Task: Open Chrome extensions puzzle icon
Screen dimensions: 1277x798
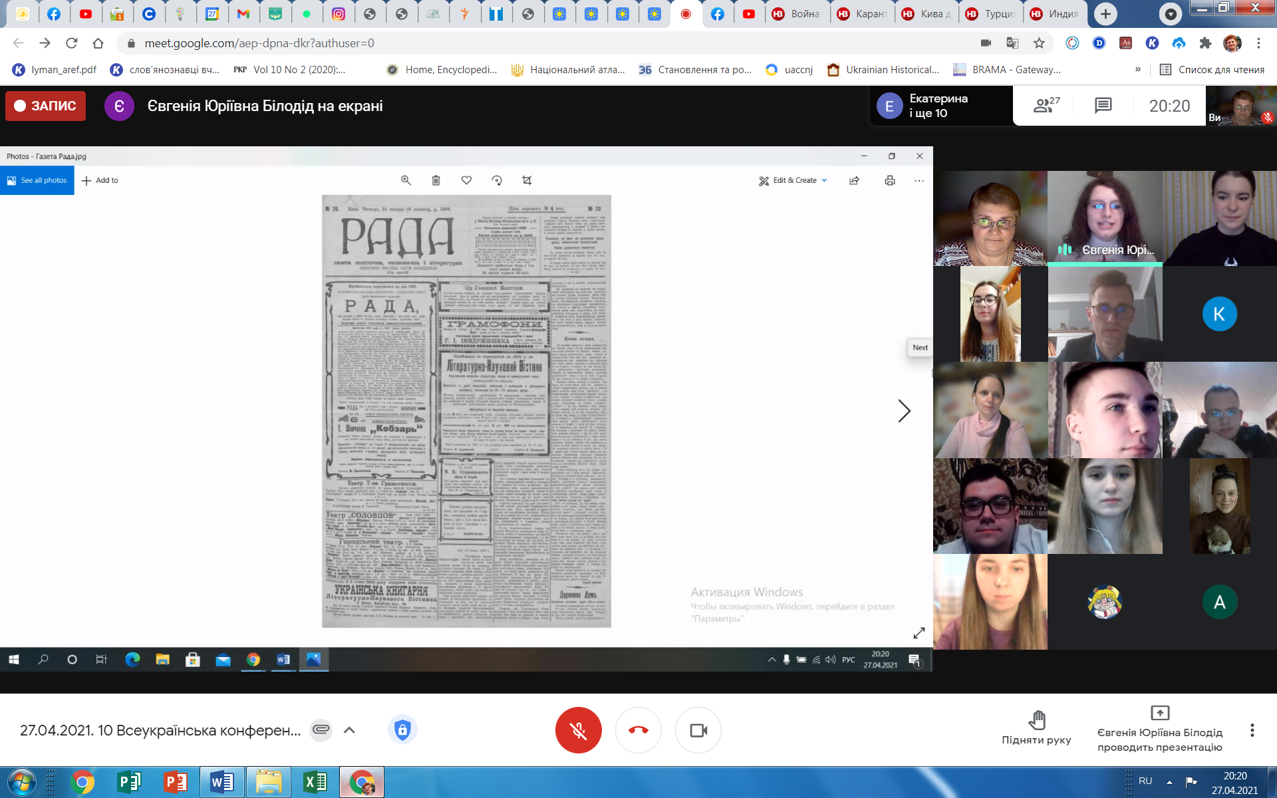Action: pyautogui.click(x=1205, y=43)
